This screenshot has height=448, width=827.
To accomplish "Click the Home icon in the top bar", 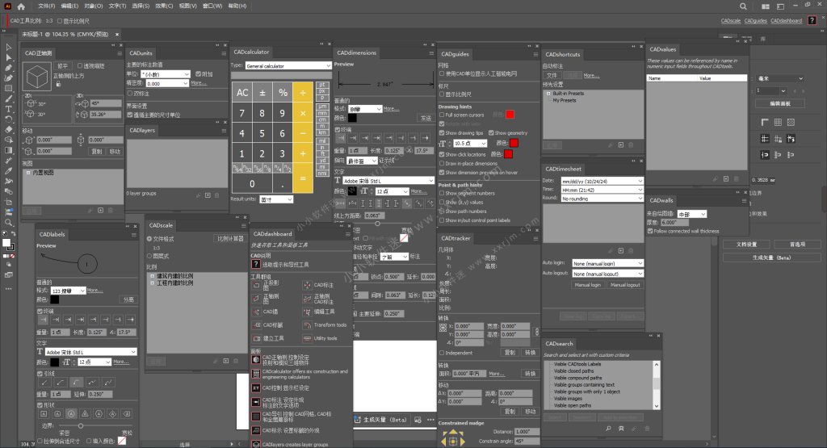I will tap(21, 6).
